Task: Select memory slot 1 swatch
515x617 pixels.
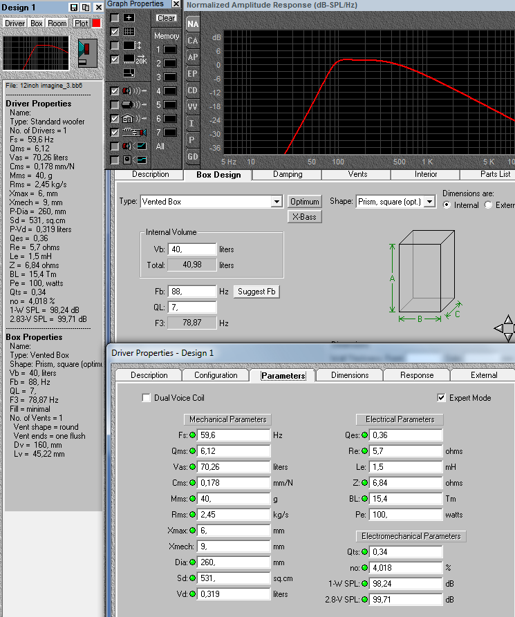Action: click(x=169, y=50)
